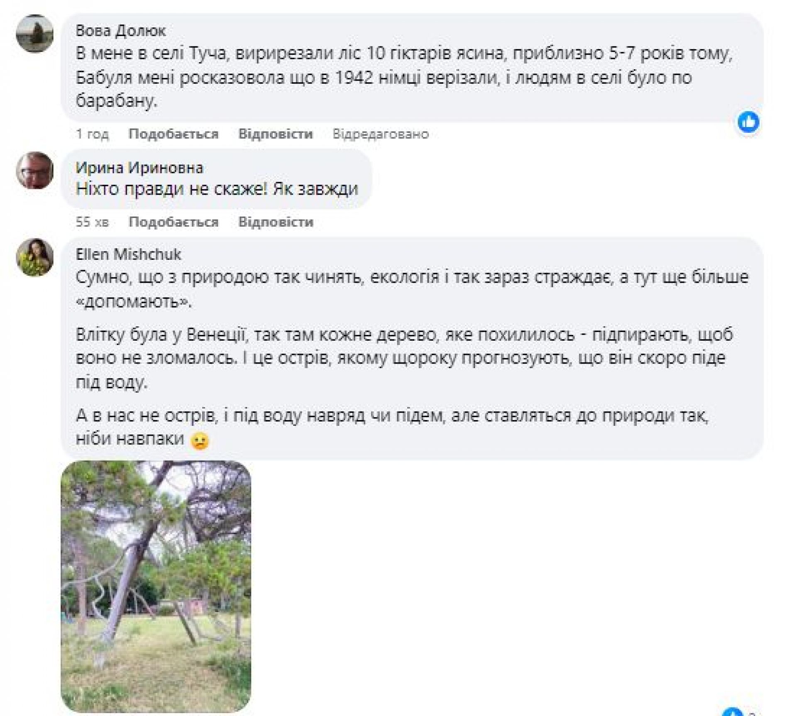Click Ellen's first paragraph starting with "Сумно"
The image size is (797, 716).
pos(411,289)
